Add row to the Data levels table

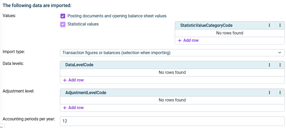[73, 80]
